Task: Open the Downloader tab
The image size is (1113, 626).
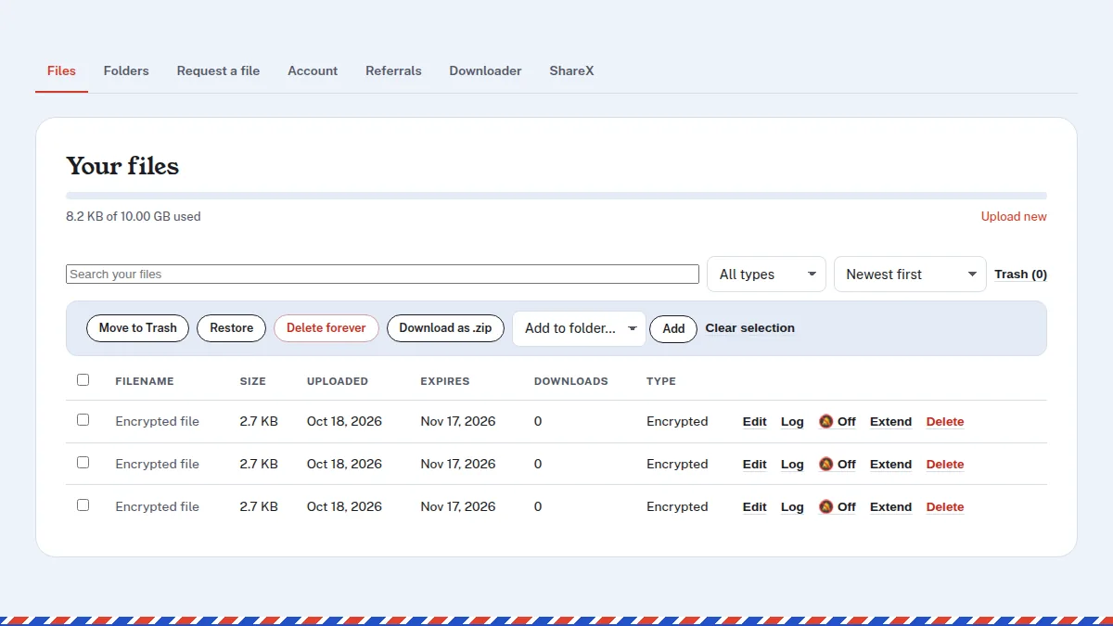Action: coord(485,70)
